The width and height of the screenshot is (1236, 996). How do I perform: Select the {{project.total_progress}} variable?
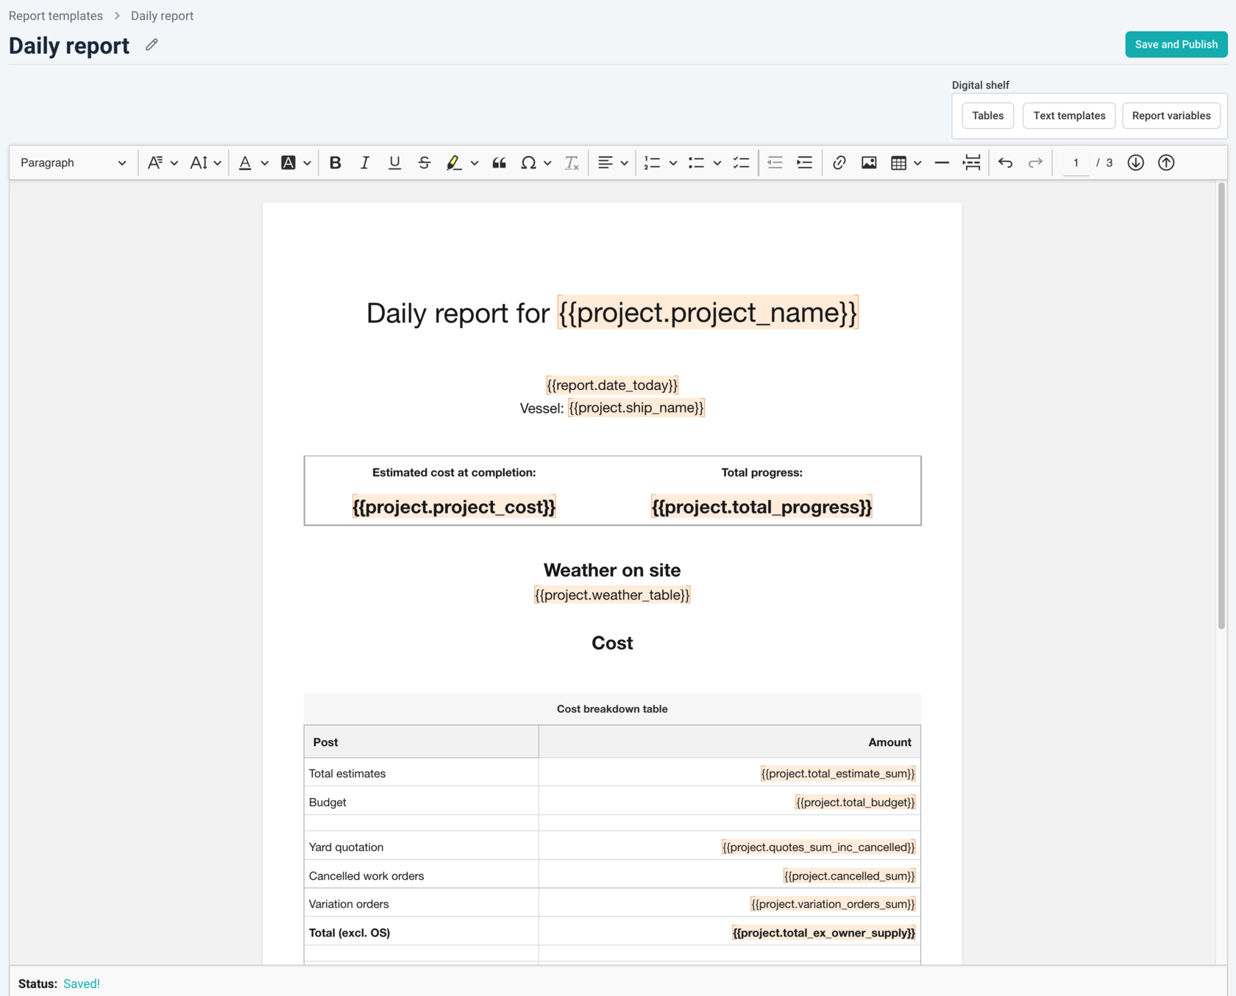[x=761, y=507]
